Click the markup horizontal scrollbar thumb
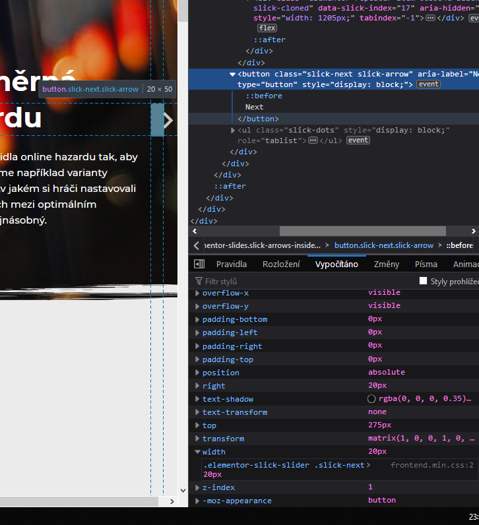The height and width of the screenshot is (525, 479). [x=363, y=231]
